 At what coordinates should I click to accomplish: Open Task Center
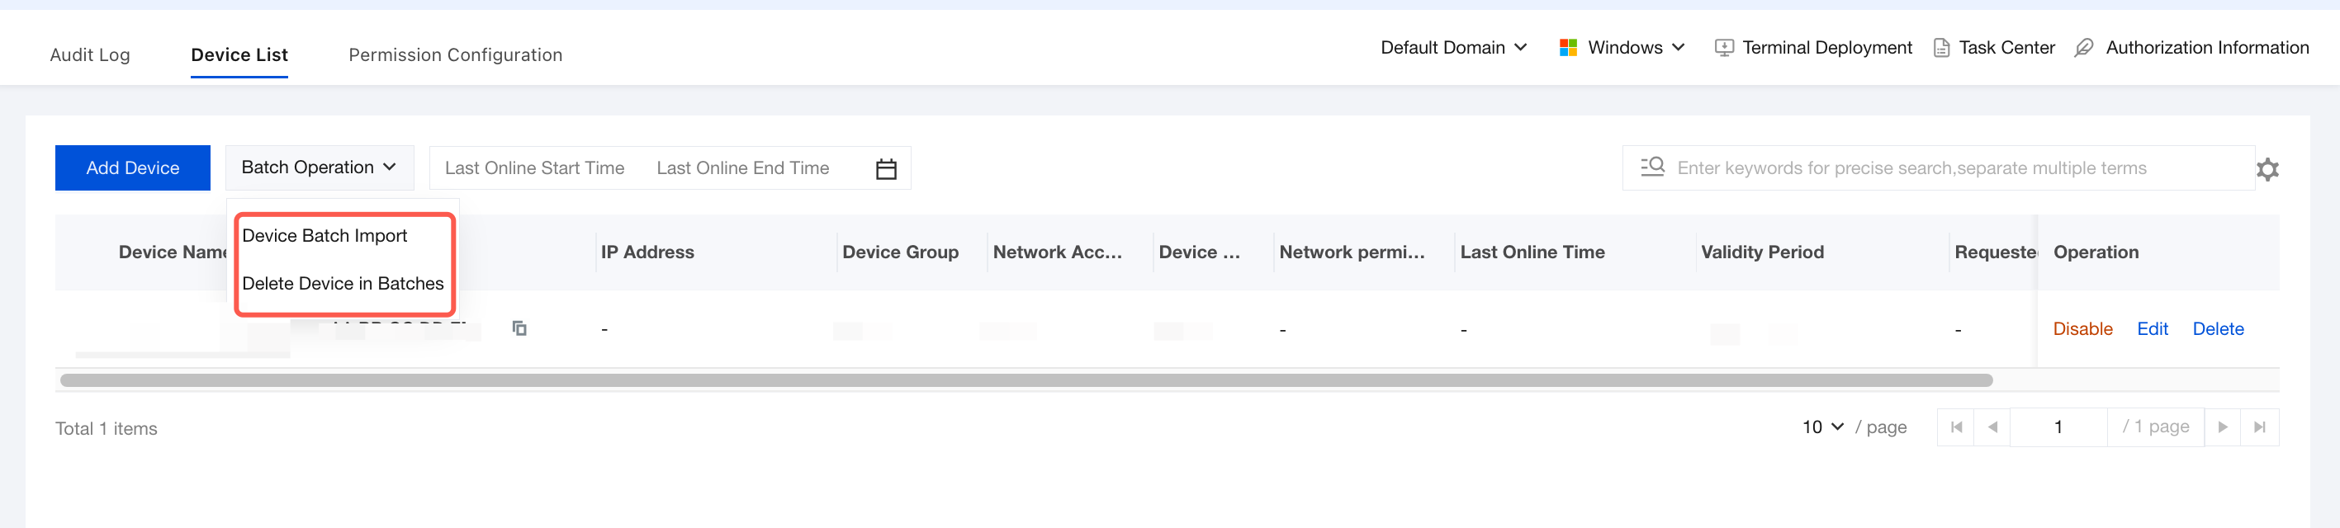[x=1994, y=48]
